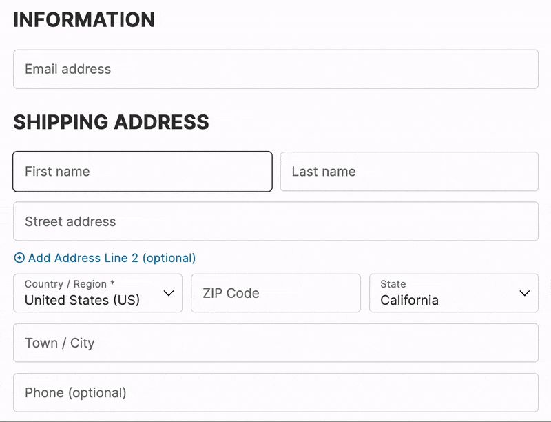The height and width of the screenshot is (422, 551).
Task: Focus the Email address field
Action: pyautogui.click(x=275, y=69)
